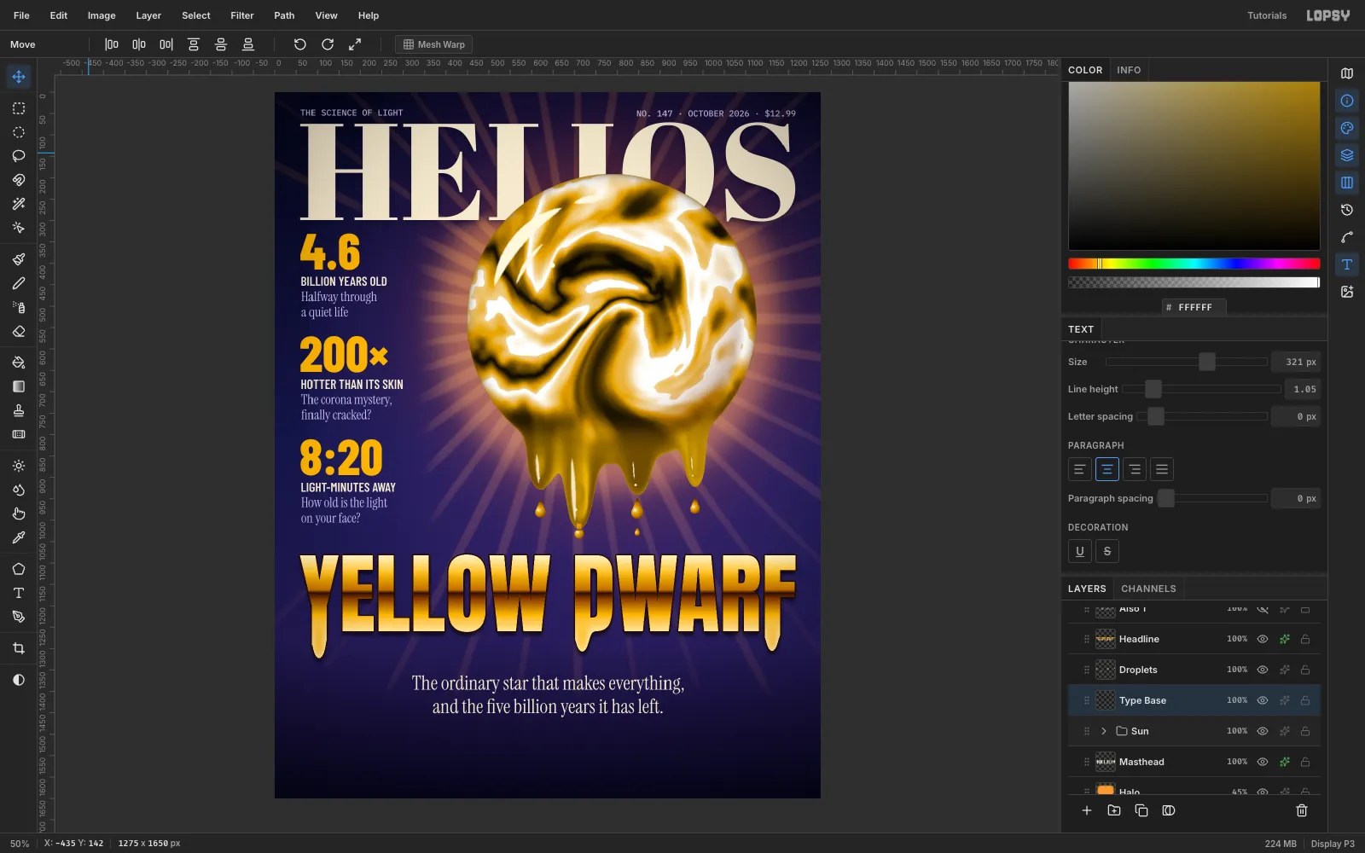Hide the Headline layer
Screen dimensions: 1365x853
[1263, 639]
